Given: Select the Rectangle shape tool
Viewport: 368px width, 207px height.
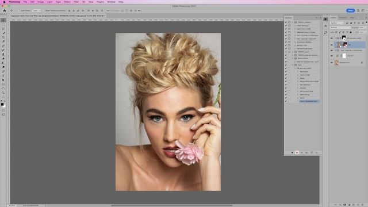Looking at the screenshot, I should 3,85.
